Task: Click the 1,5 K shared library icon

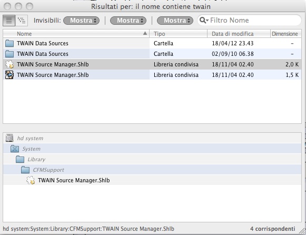Action: pos(9,75)
